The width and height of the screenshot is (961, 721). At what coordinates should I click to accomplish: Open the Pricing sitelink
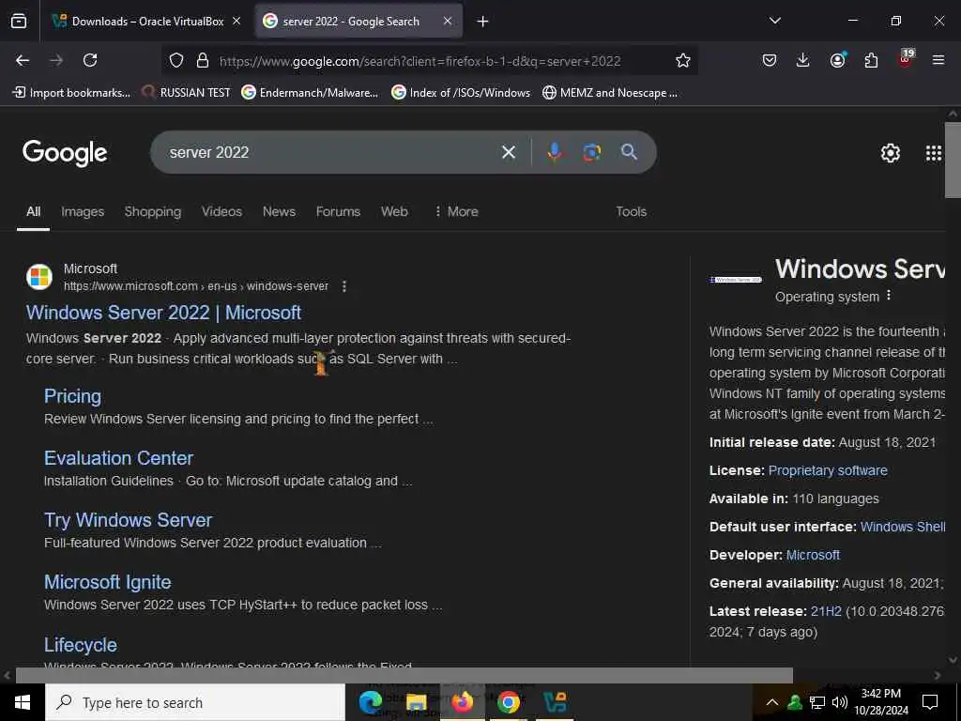tap(72, 396)
